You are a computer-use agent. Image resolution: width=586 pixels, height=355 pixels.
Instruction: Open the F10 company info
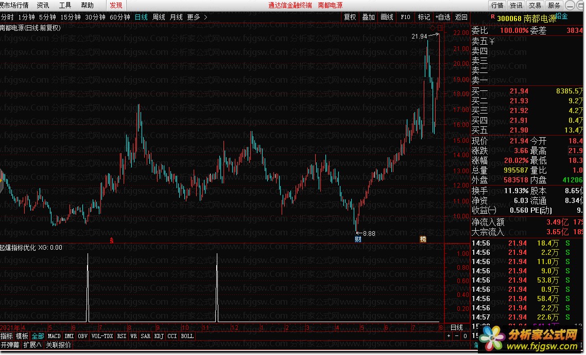click(405, 17)
